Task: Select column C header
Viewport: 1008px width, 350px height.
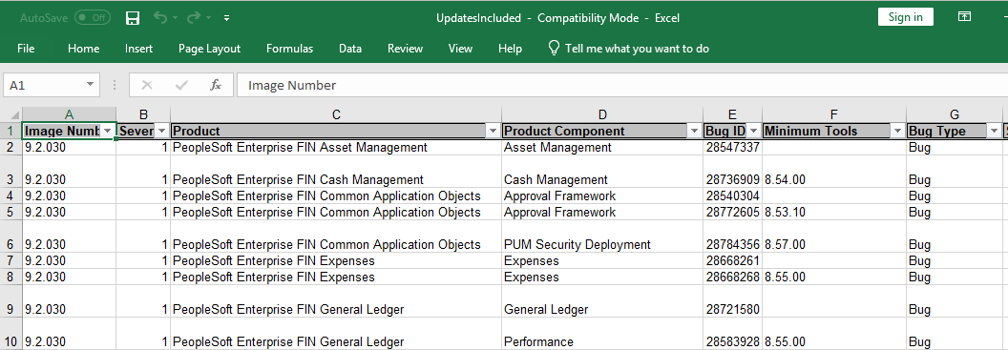Action: click(x=336, y=114)
